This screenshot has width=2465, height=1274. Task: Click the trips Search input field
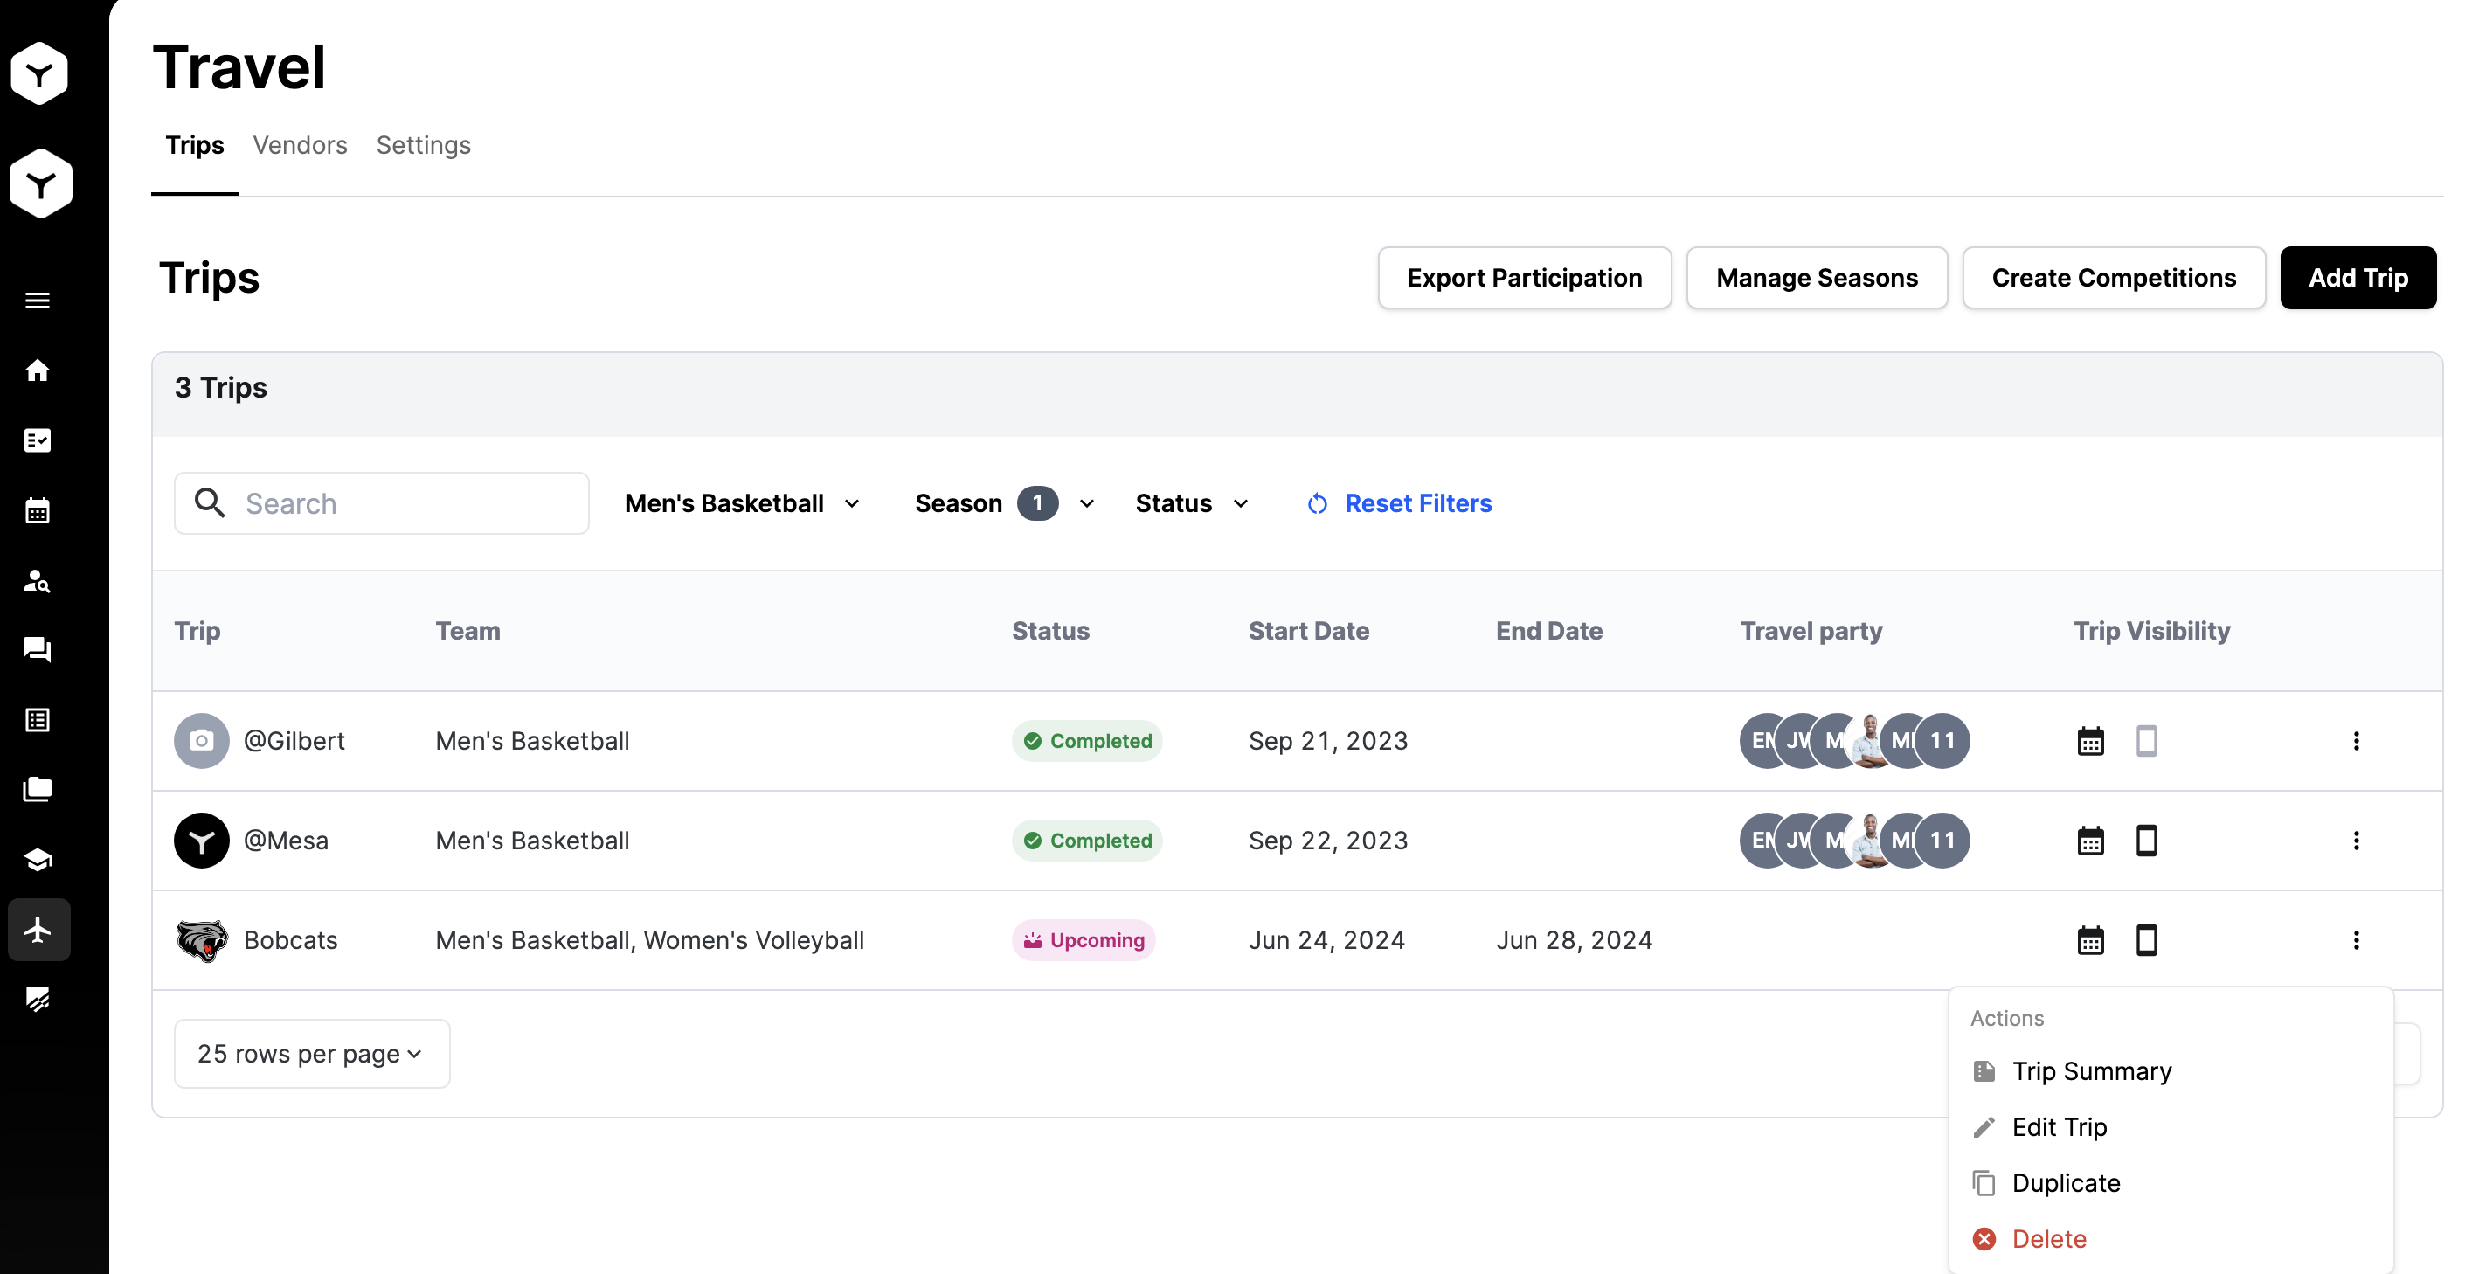pos(402,503)
